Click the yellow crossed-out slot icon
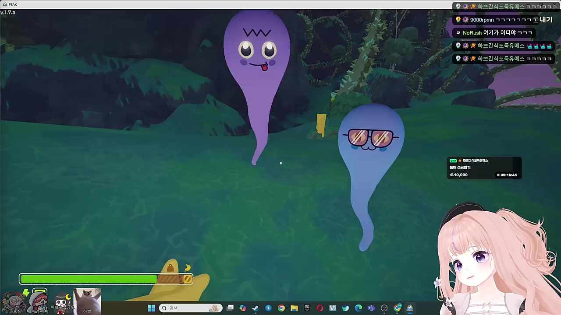Image resolution: width=561 pixels, height=315 pixels. click(188, 279)
